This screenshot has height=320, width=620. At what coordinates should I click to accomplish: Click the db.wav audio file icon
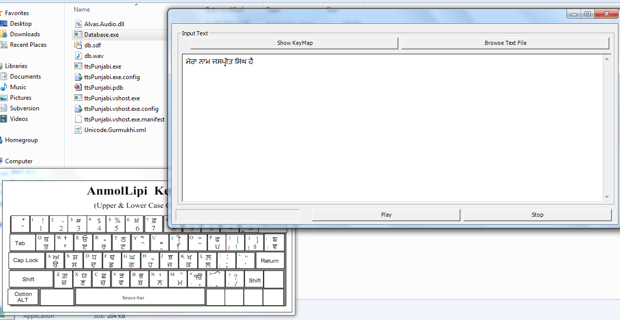[x=78, y=55]
